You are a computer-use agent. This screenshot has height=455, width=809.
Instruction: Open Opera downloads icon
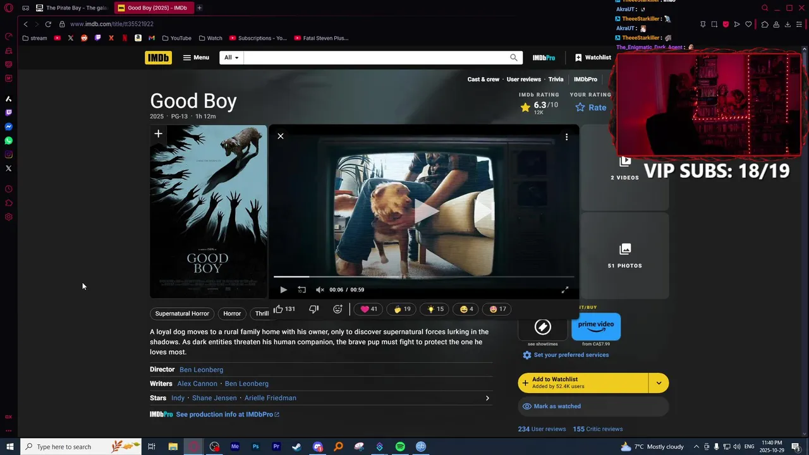788,24
